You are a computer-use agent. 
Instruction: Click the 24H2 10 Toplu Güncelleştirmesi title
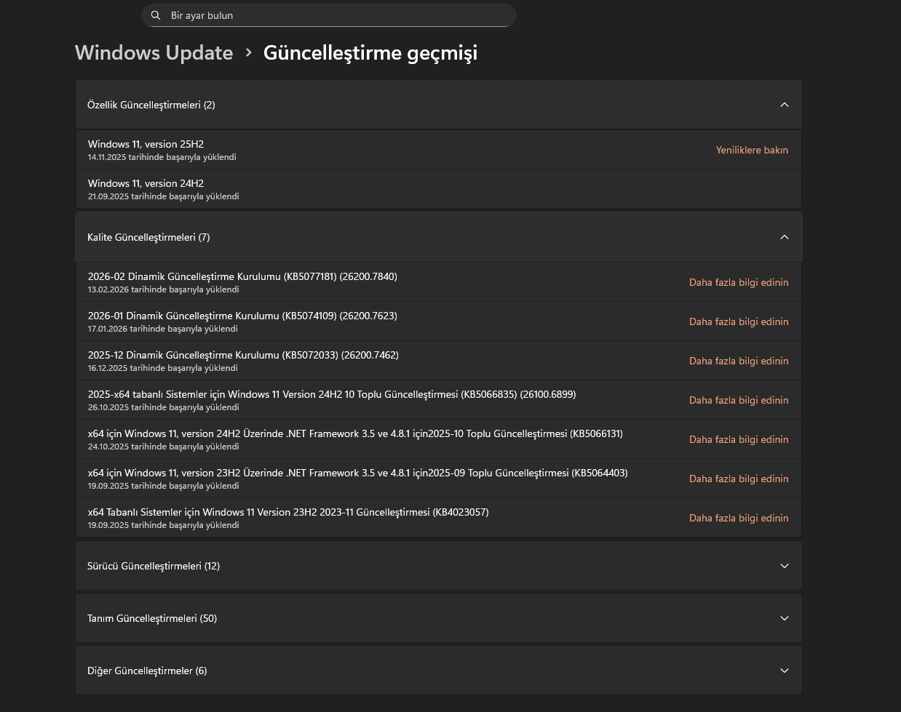click(x=332, y=394)
